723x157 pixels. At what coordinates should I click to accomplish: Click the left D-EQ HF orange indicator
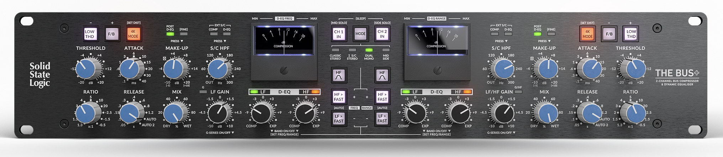315,92
